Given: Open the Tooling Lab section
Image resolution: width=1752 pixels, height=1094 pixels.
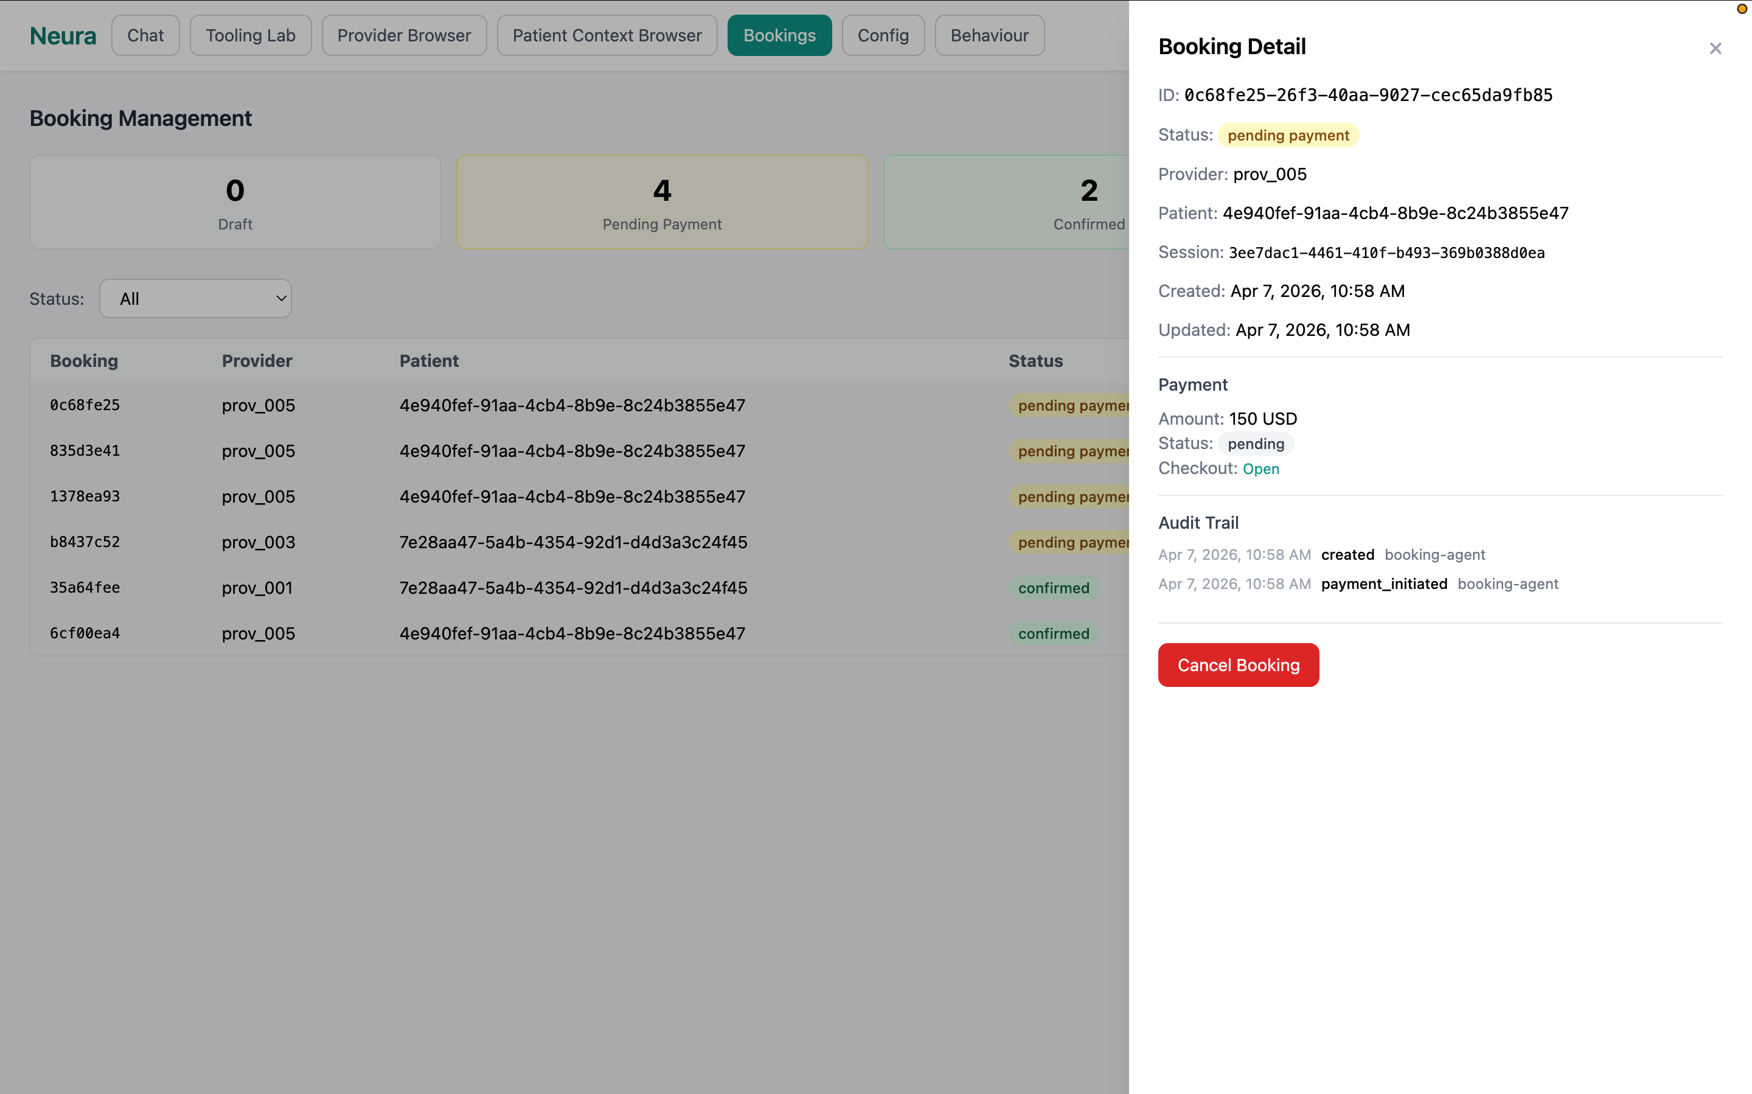Looking at the screenshot, I should pyautogui.click(x=250, y=35).
